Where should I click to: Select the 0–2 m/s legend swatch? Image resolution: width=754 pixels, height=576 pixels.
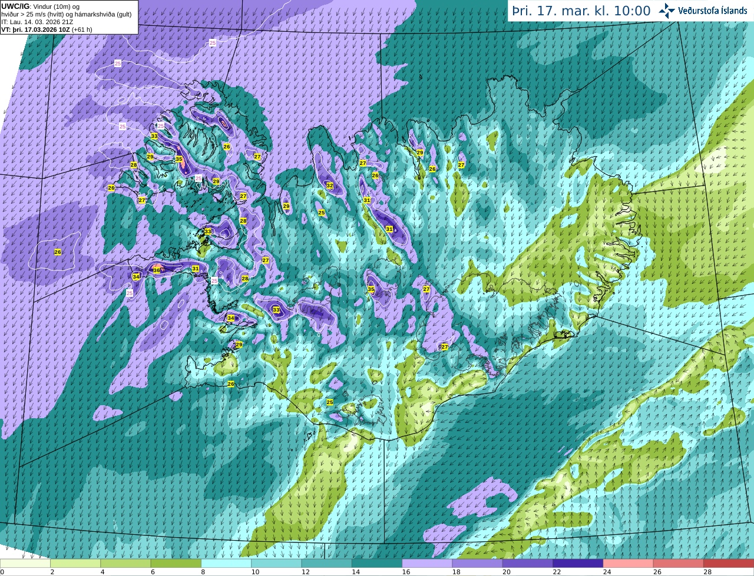[25, 563]
